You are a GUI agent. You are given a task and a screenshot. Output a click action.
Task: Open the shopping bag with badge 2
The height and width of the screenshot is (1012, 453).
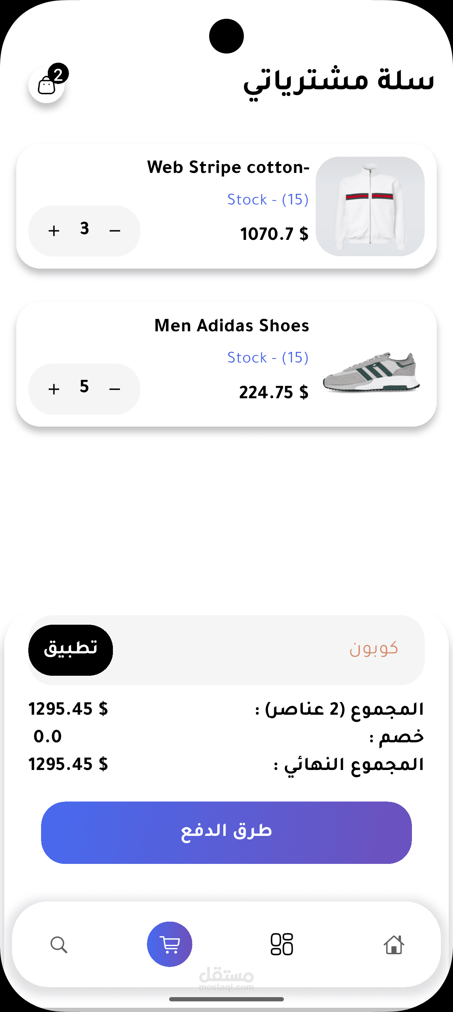[x=47, y=85]
